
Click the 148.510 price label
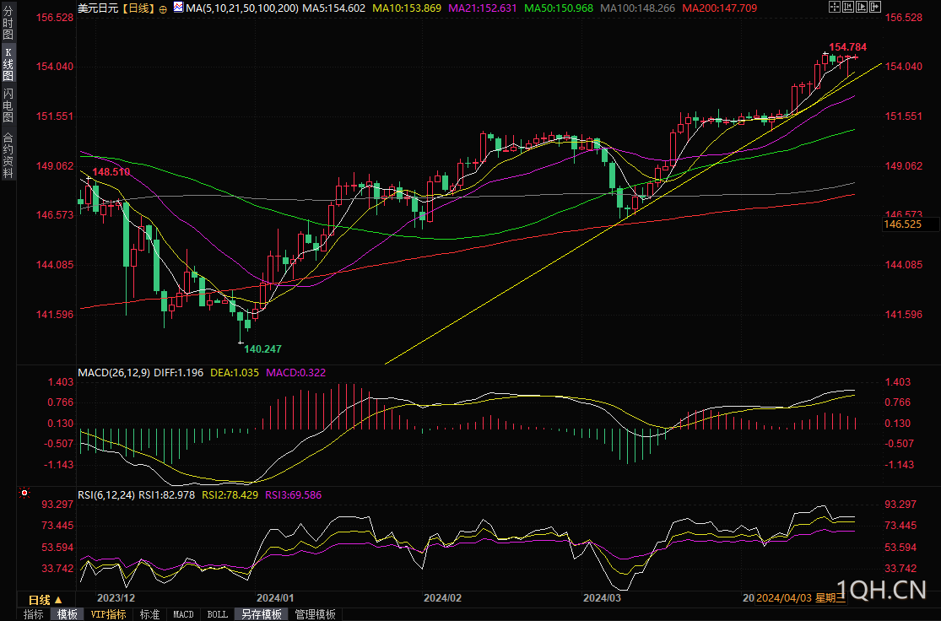pyautogui.click(x=111, y=171)
